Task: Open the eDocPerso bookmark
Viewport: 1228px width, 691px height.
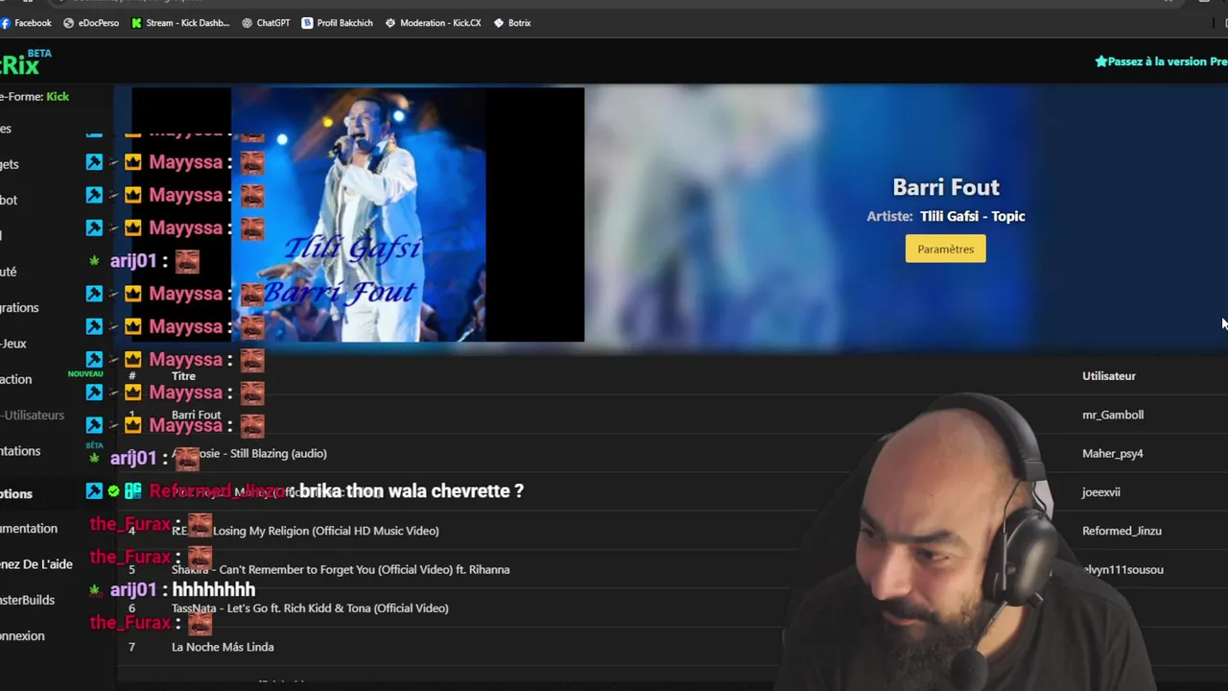Action: tap(91, 23)
